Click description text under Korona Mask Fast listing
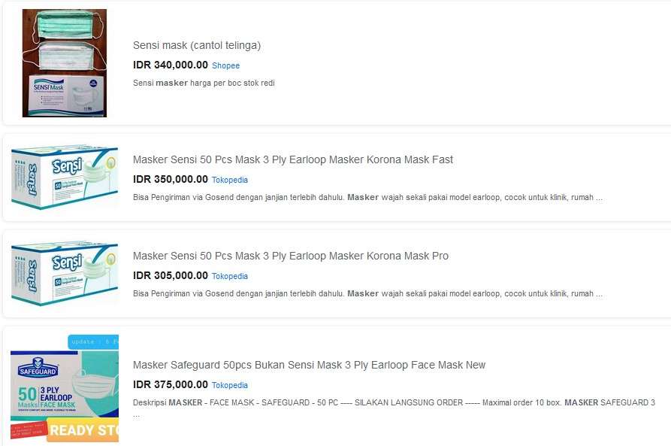The image size is (671, 446). pyautogui.click(x=367, y=198)
